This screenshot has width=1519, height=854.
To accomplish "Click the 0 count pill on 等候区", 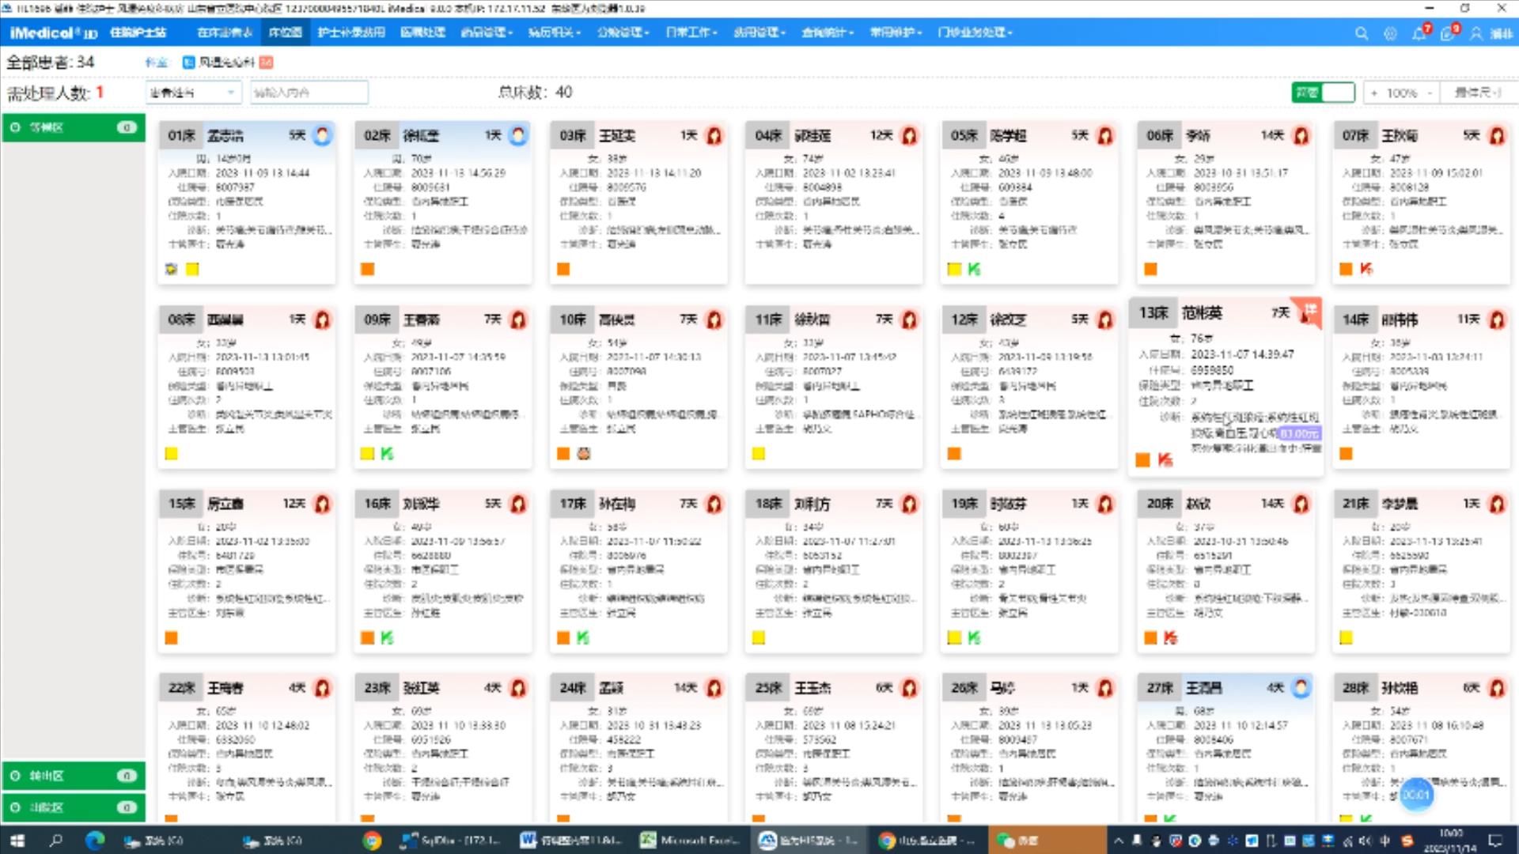I will pyautogui.click(x=127, y=127).
